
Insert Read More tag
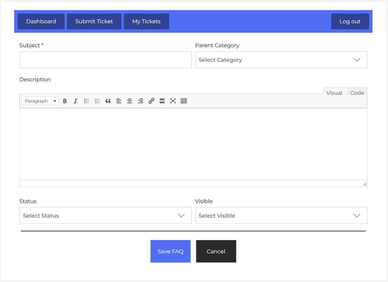coord(162,101)
